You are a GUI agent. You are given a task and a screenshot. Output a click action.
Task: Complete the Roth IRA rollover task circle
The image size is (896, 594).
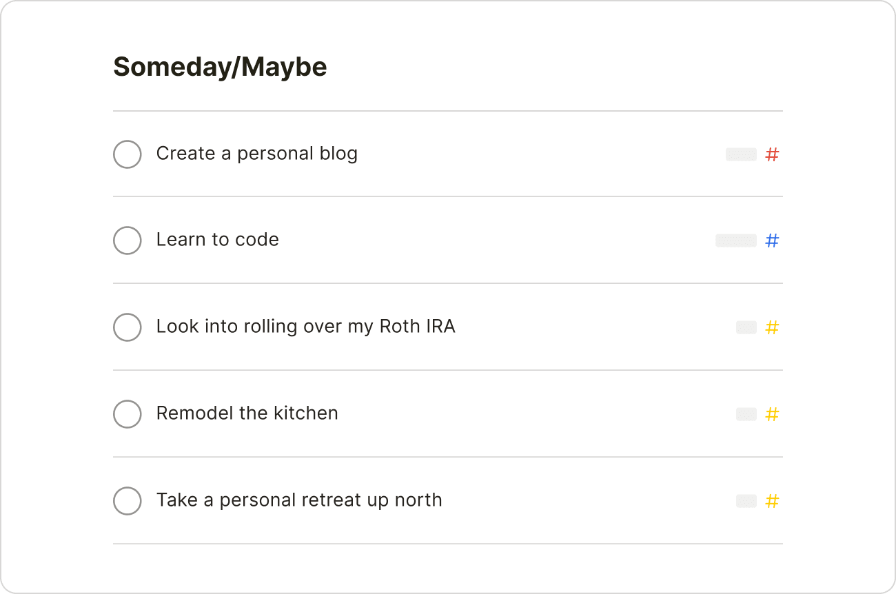pos(128,327)
